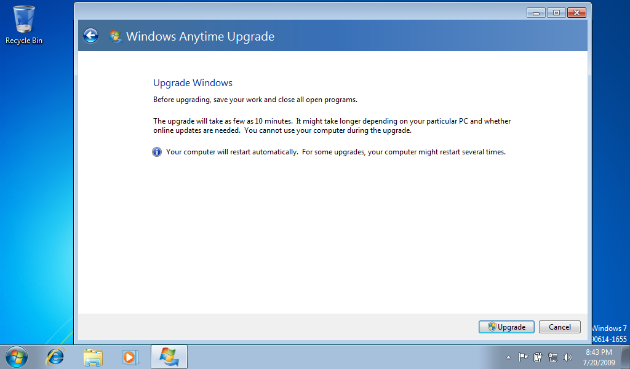Screen dimensions: 630x369
Task: Click the Upgrade button
Action: (506, 327)
